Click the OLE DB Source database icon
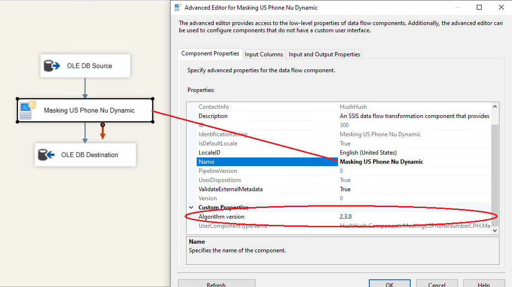This screenshot has height=287, width=512. tap(51, 66)
